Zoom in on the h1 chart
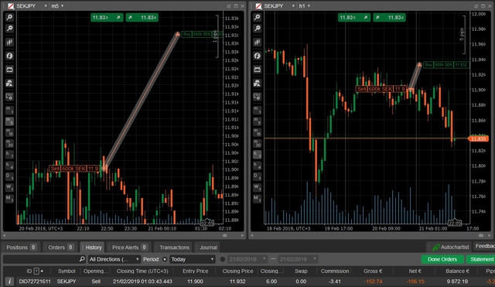Image resolution: width=495 pixels, height=287 pixels. click(258, 17)
